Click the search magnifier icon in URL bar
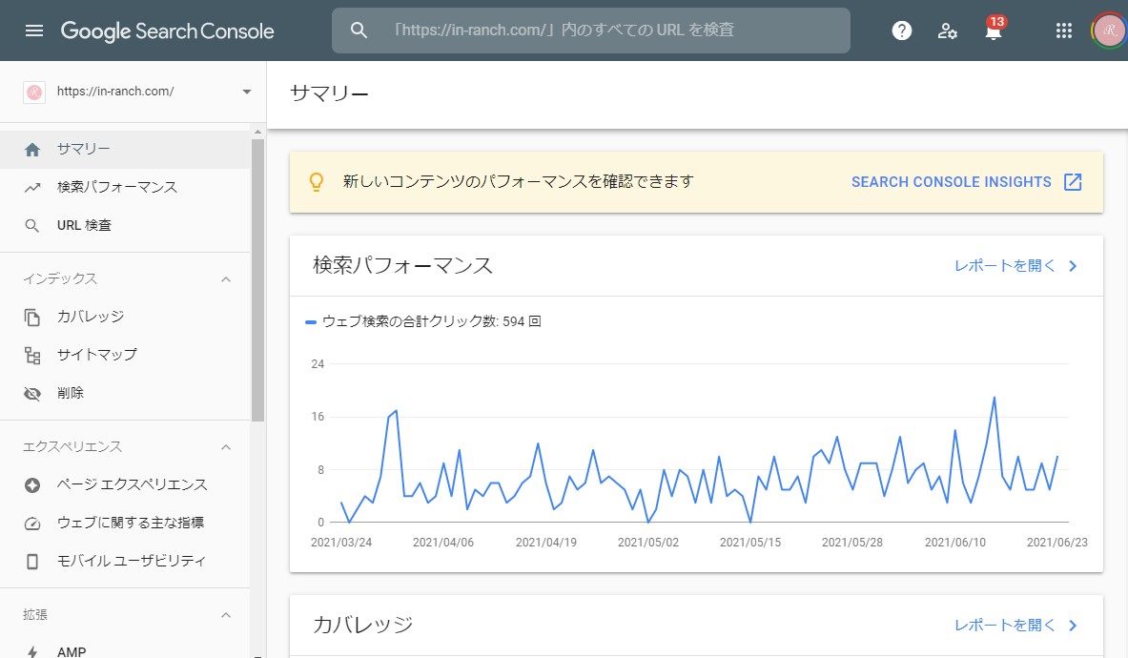This screenshot has height=658, width=1128. (x=359, y=31)
